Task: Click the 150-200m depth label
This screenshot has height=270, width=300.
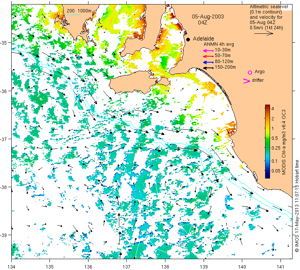Action: click(x=225, y=67)
